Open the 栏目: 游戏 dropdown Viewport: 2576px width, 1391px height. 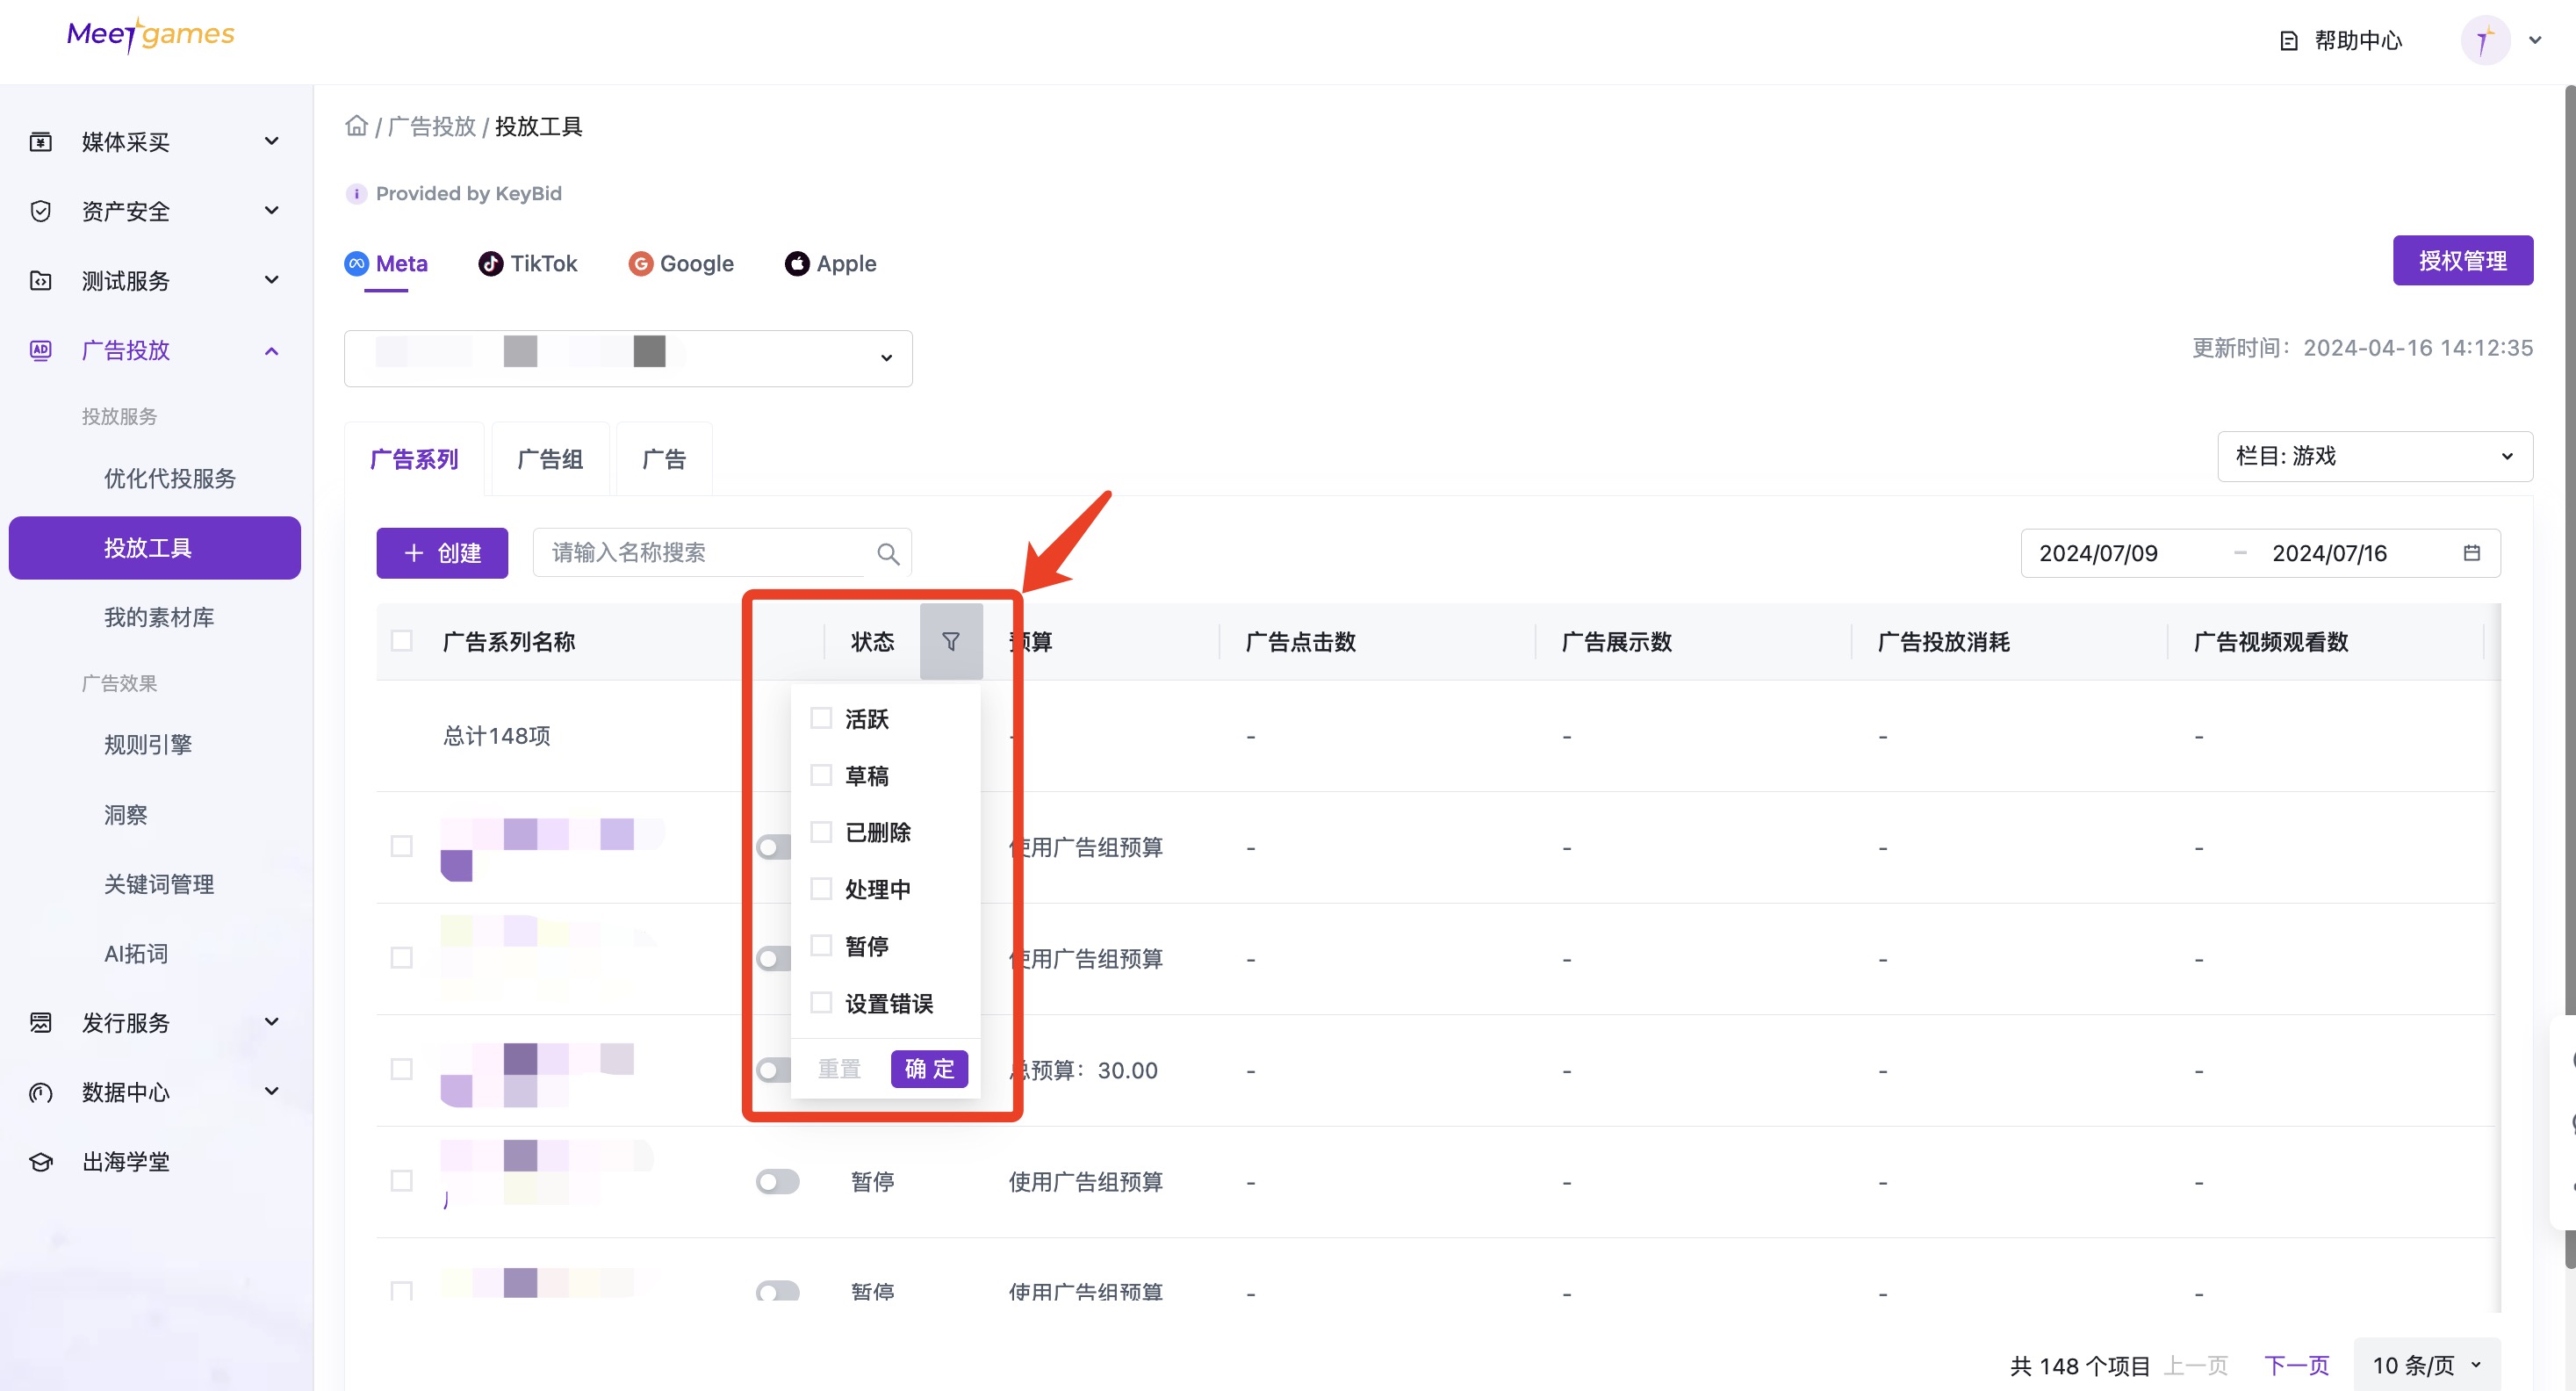pyautogui.click(x=2375, y=456)
